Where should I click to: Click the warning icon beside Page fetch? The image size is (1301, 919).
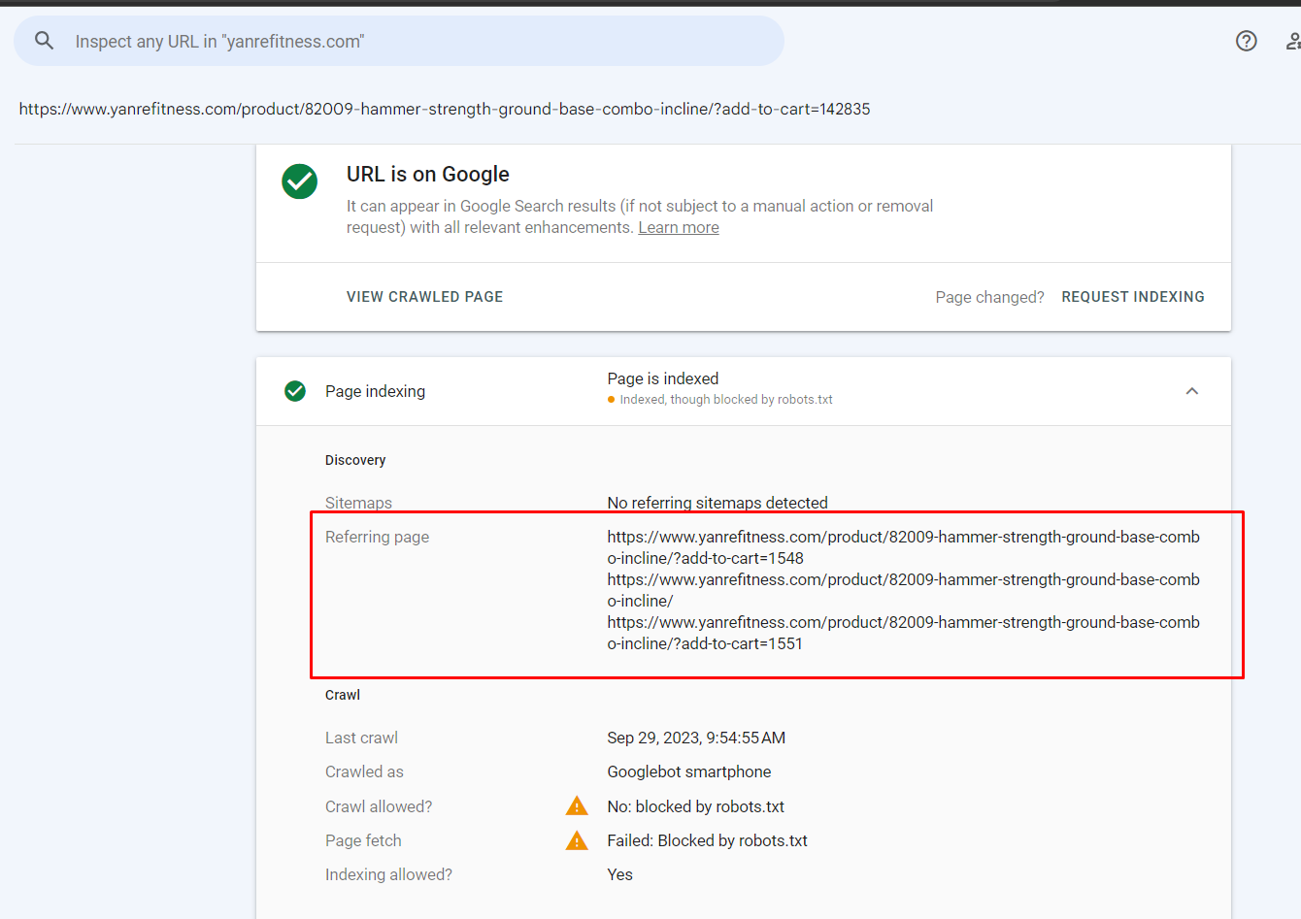577,840
